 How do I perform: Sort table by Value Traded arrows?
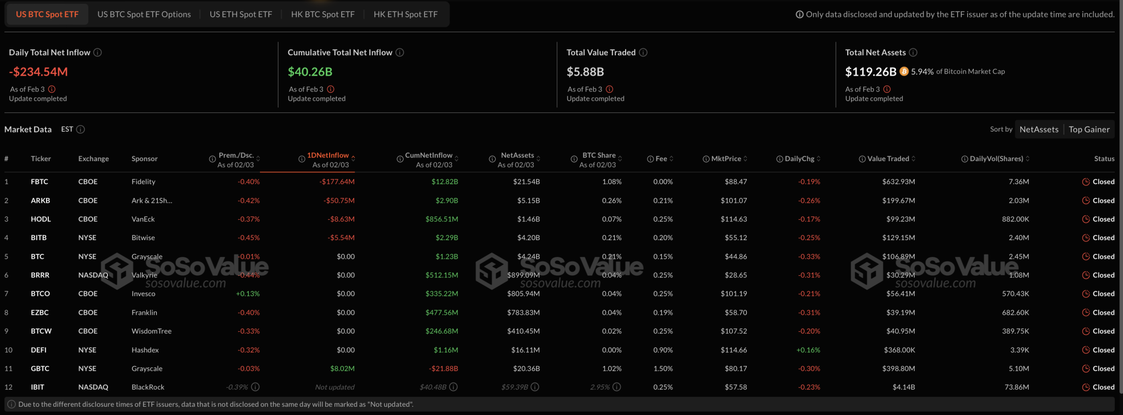tap(914, 159)
